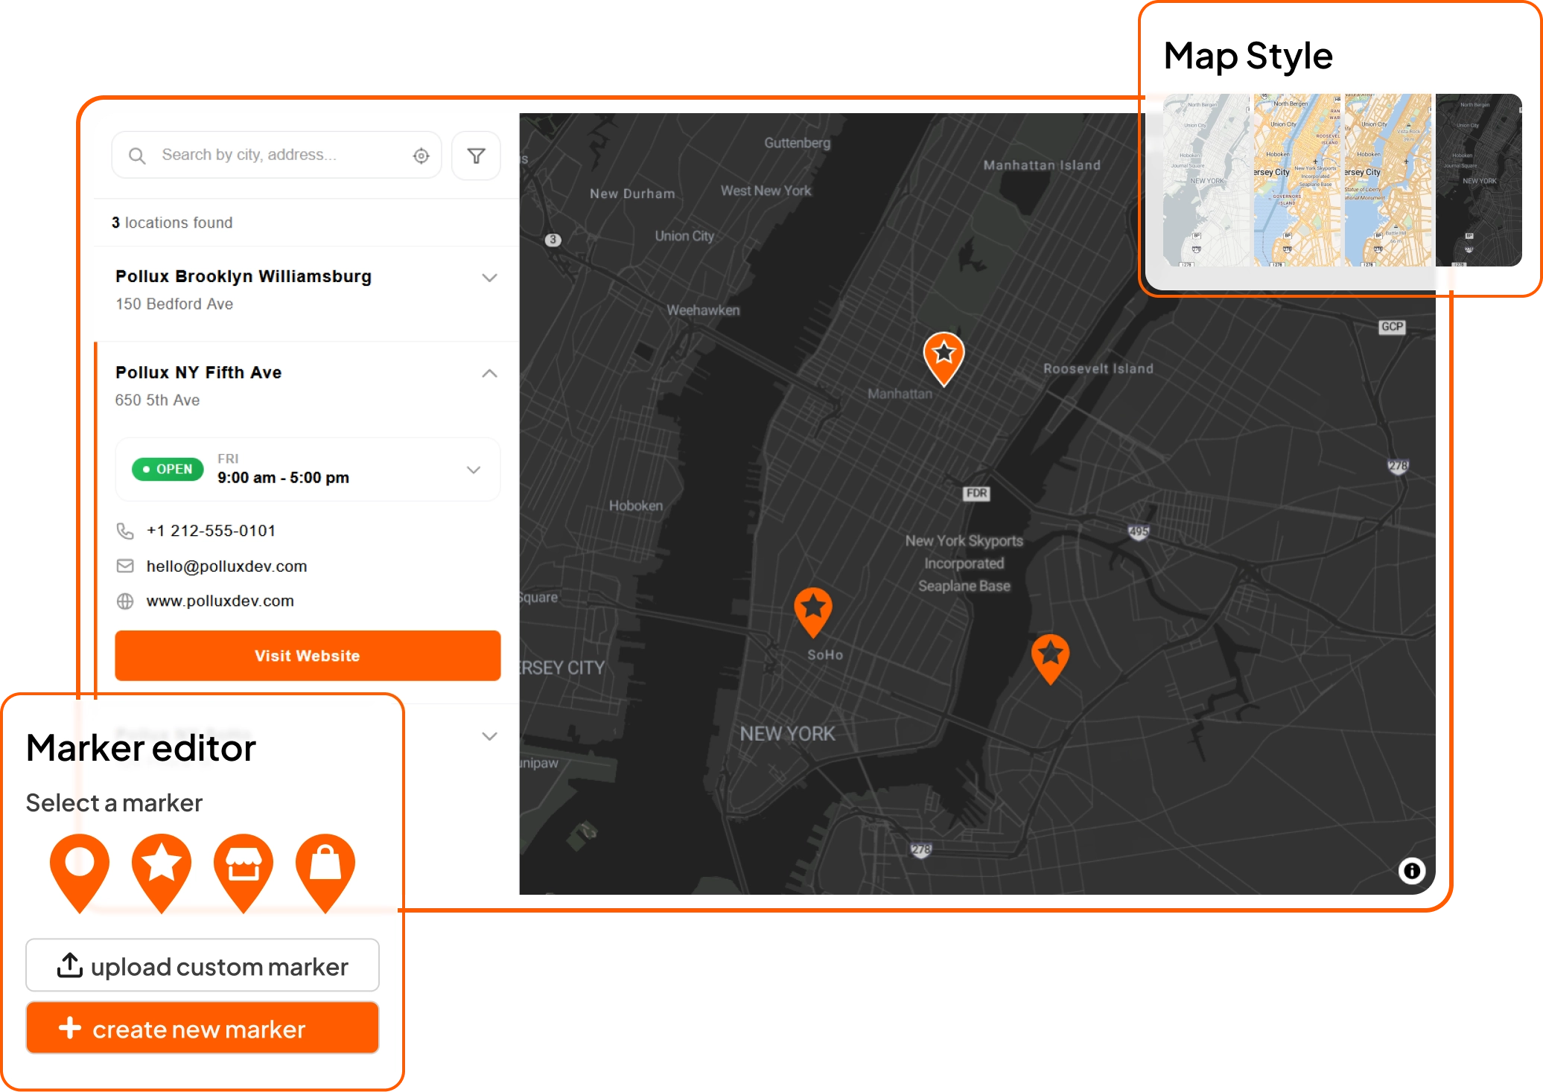Click upload custom marker button

click(x=203, y=966)
